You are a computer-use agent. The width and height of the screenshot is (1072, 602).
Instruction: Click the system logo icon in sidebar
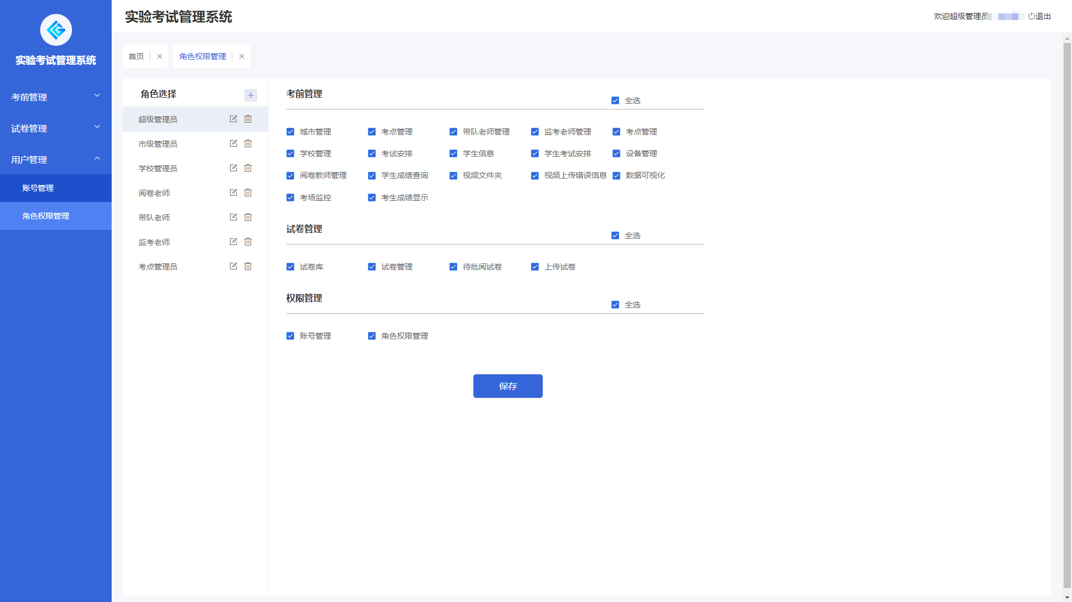(56, 30)
